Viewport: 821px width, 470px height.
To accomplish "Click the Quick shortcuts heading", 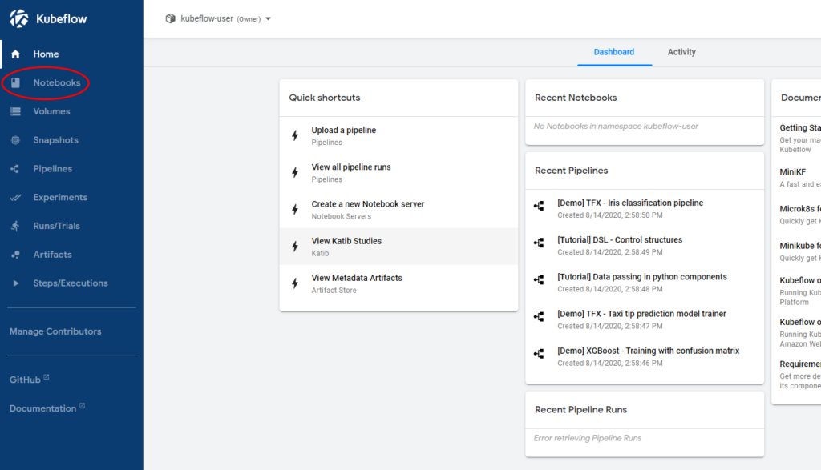I will 325,98.
